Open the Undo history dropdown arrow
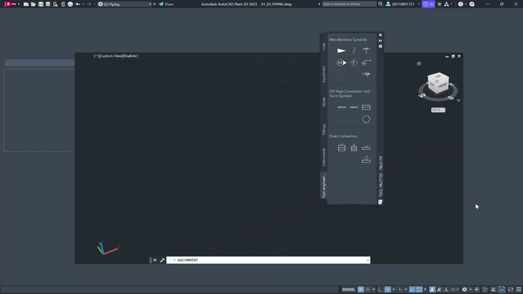The image size is (523, 294). 83,4
